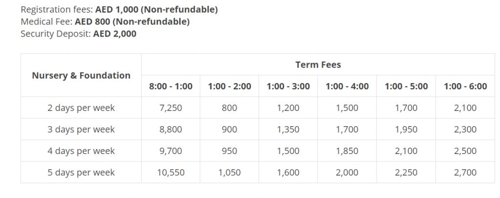Screen dimensions: 500x198
Task: Click the "1:00 - 3:00" column header
Action: pos(288,87)
